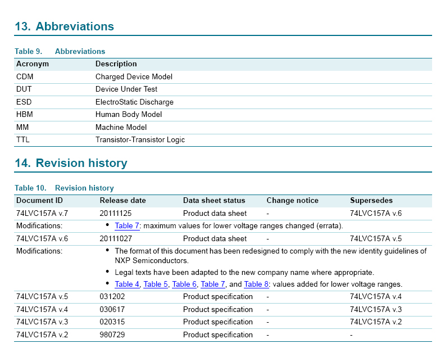The image size is (445, 357).
Task: Click the Table 6 hyperlink
Action: point(184,284)
